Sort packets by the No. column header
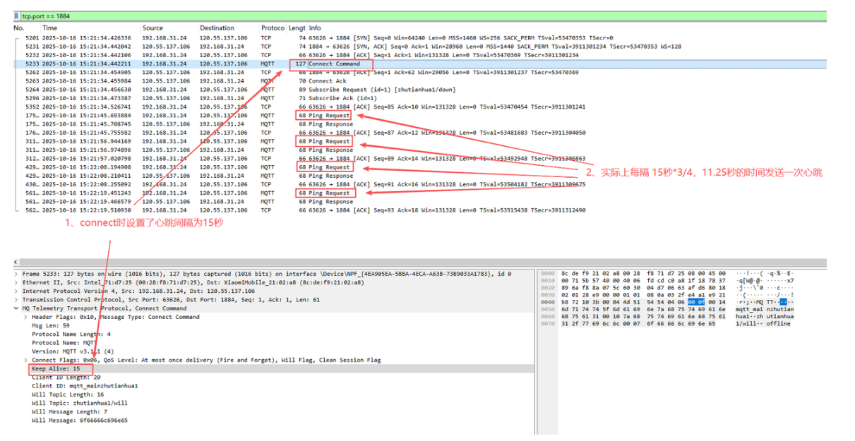The image size is (855, 441). 19,28
